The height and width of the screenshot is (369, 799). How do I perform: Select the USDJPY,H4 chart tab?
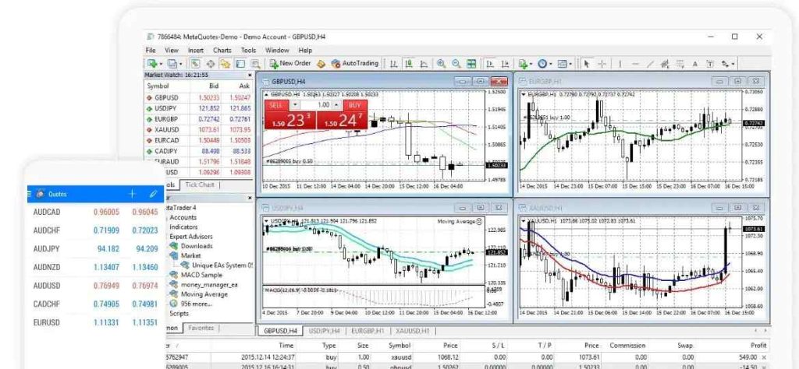[x=324, y=331]
